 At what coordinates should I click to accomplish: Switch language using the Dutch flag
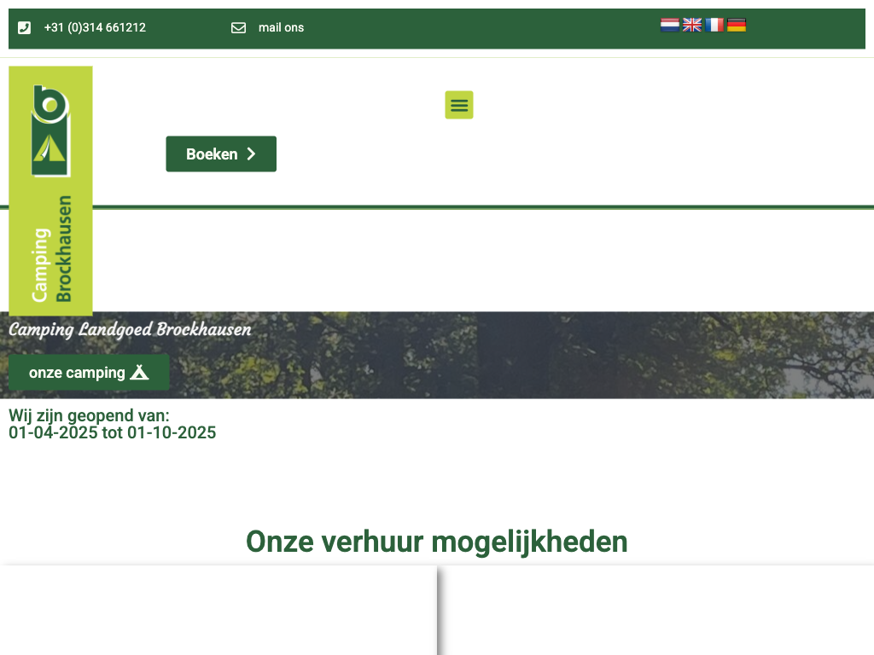coord(669,25)
